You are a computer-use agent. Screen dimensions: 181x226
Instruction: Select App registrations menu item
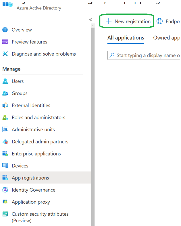pos(30,178)
